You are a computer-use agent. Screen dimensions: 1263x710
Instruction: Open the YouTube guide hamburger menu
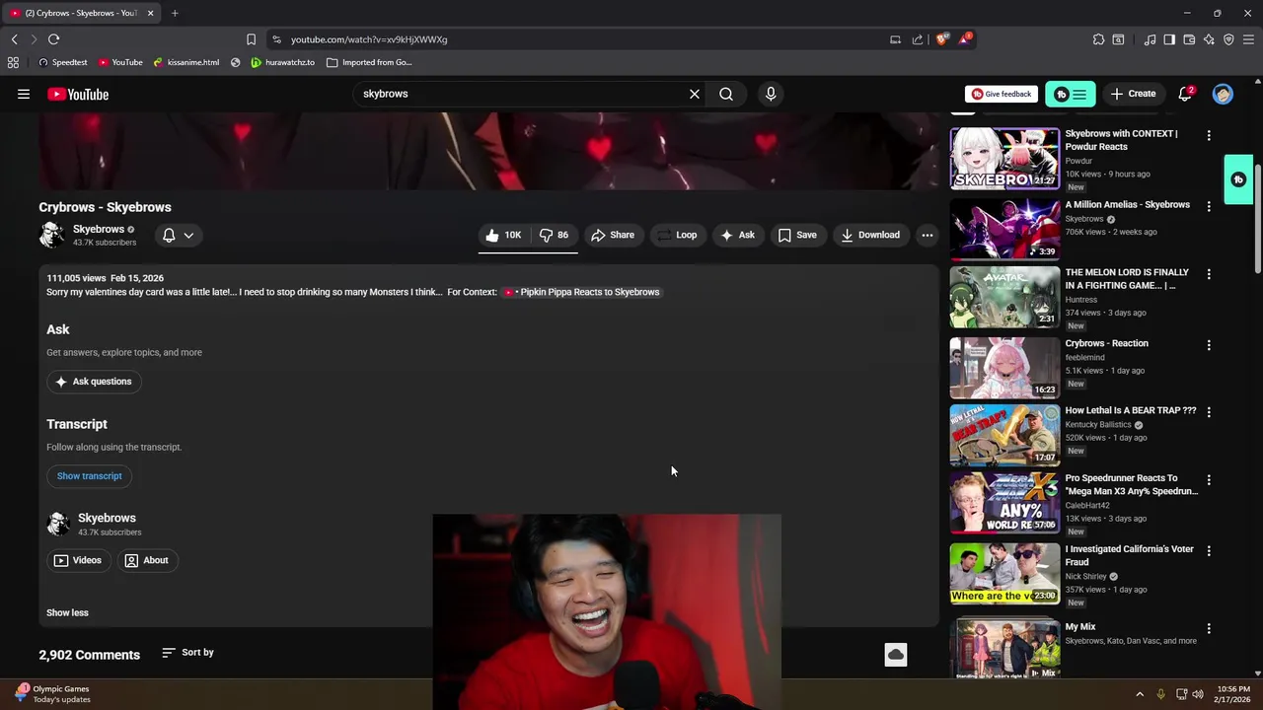click(x=24, y=94)
